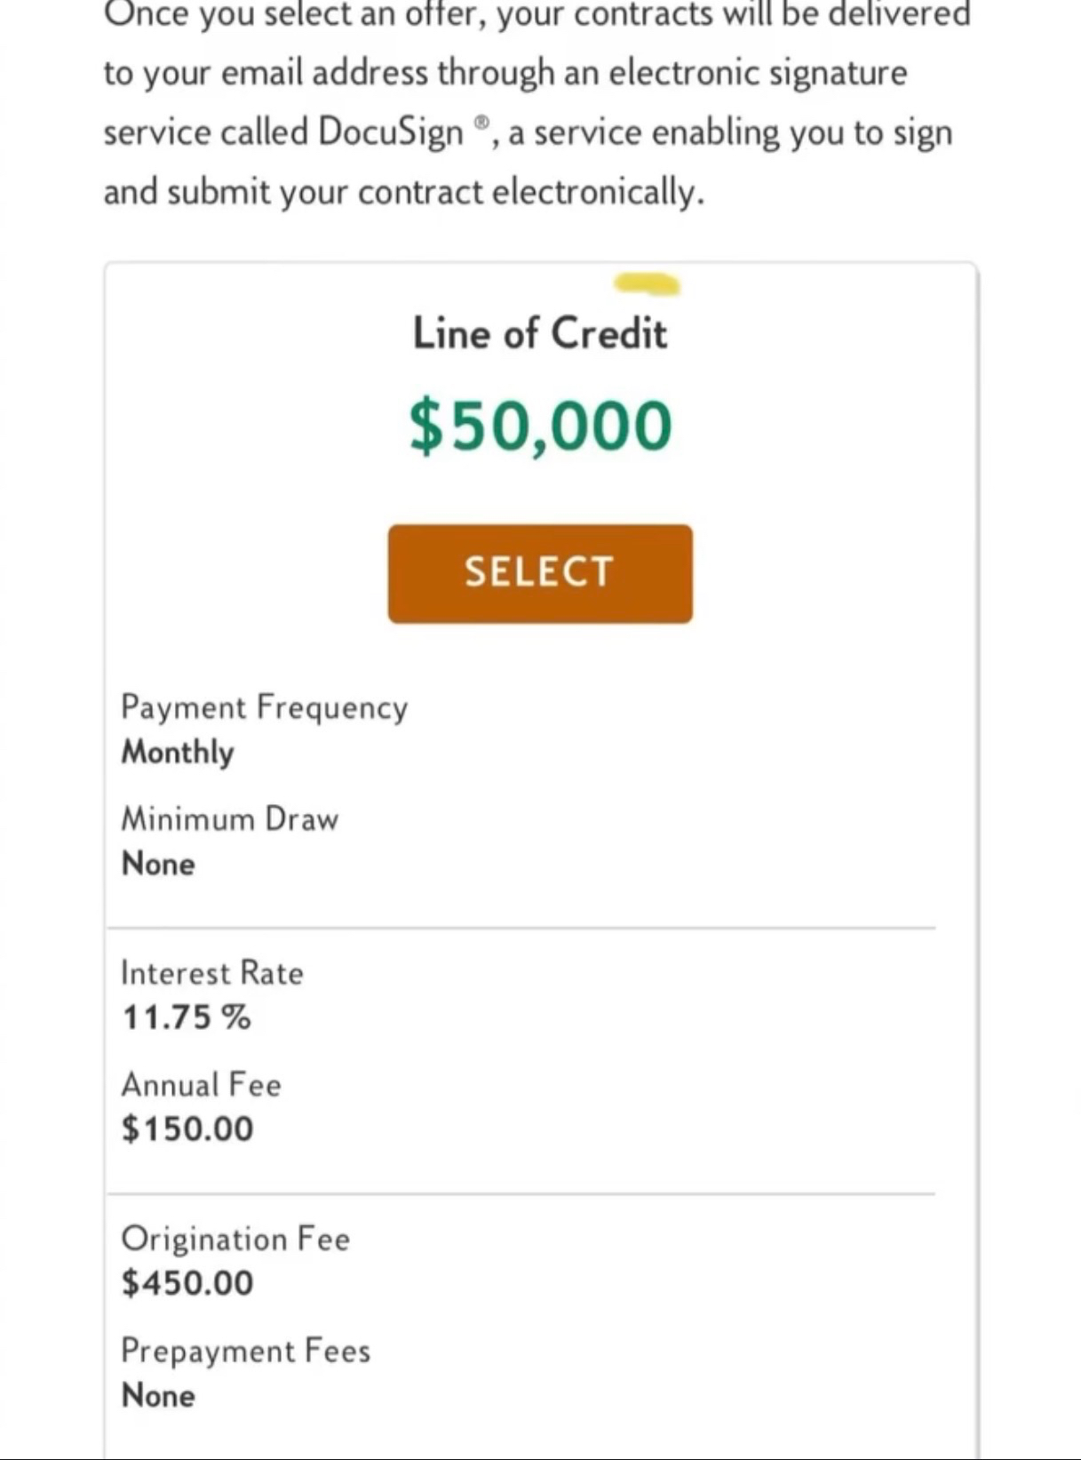Click the word DocuSign in the paragraph

click(x=390, y=132)
